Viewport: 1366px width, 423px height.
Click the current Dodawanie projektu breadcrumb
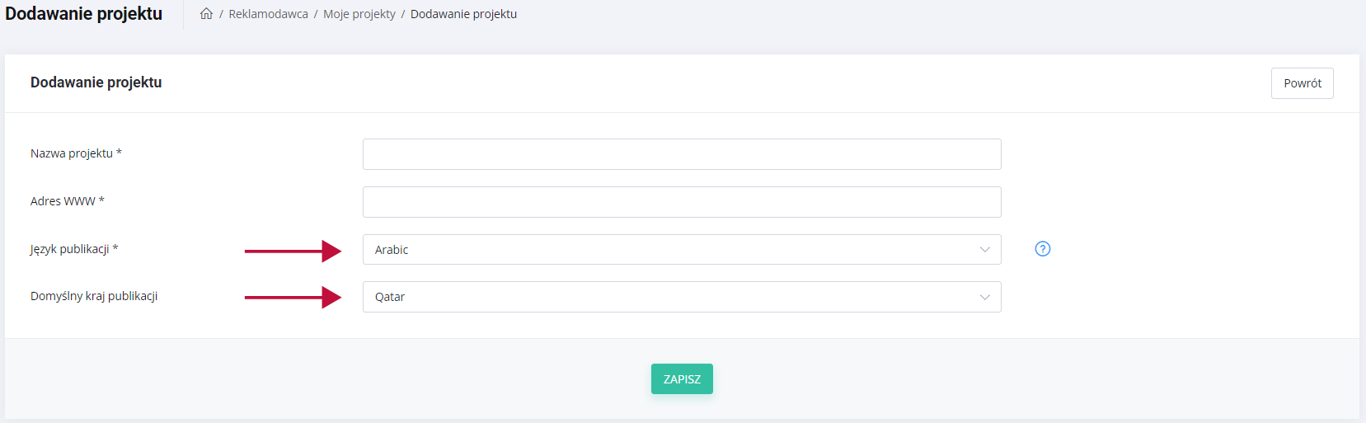463,14
